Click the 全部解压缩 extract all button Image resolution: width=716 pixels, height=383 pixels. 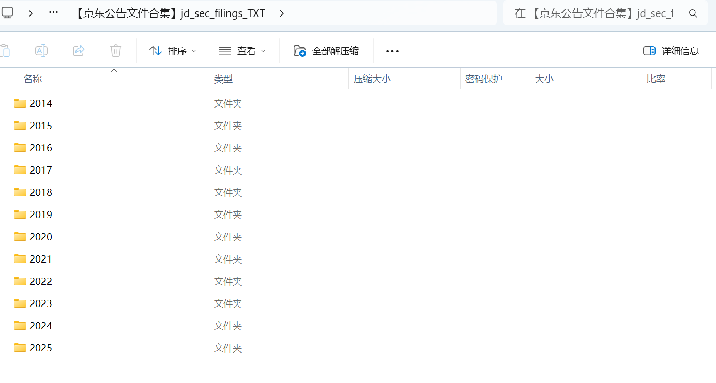[326, 51]
